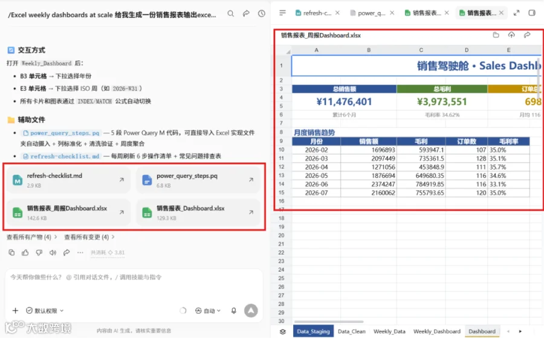Select the Data_Clean sheet tab
The image size is (544, 338).
click(351, 331)
